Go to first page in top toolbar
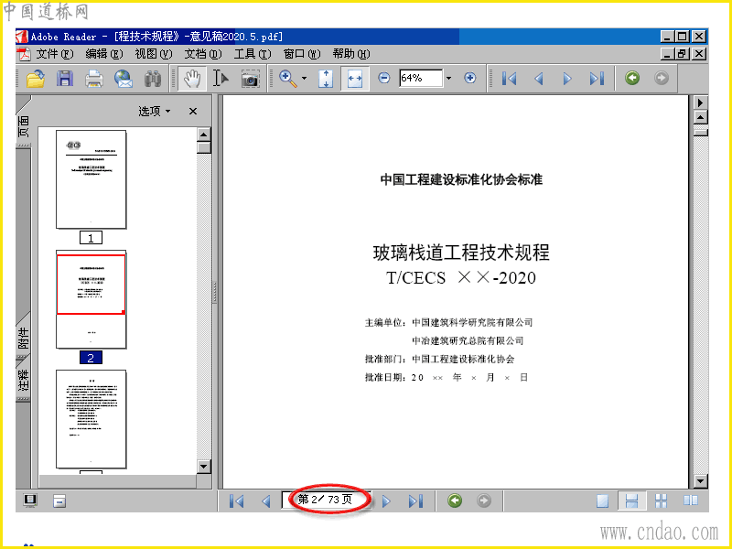 [509, 79]
